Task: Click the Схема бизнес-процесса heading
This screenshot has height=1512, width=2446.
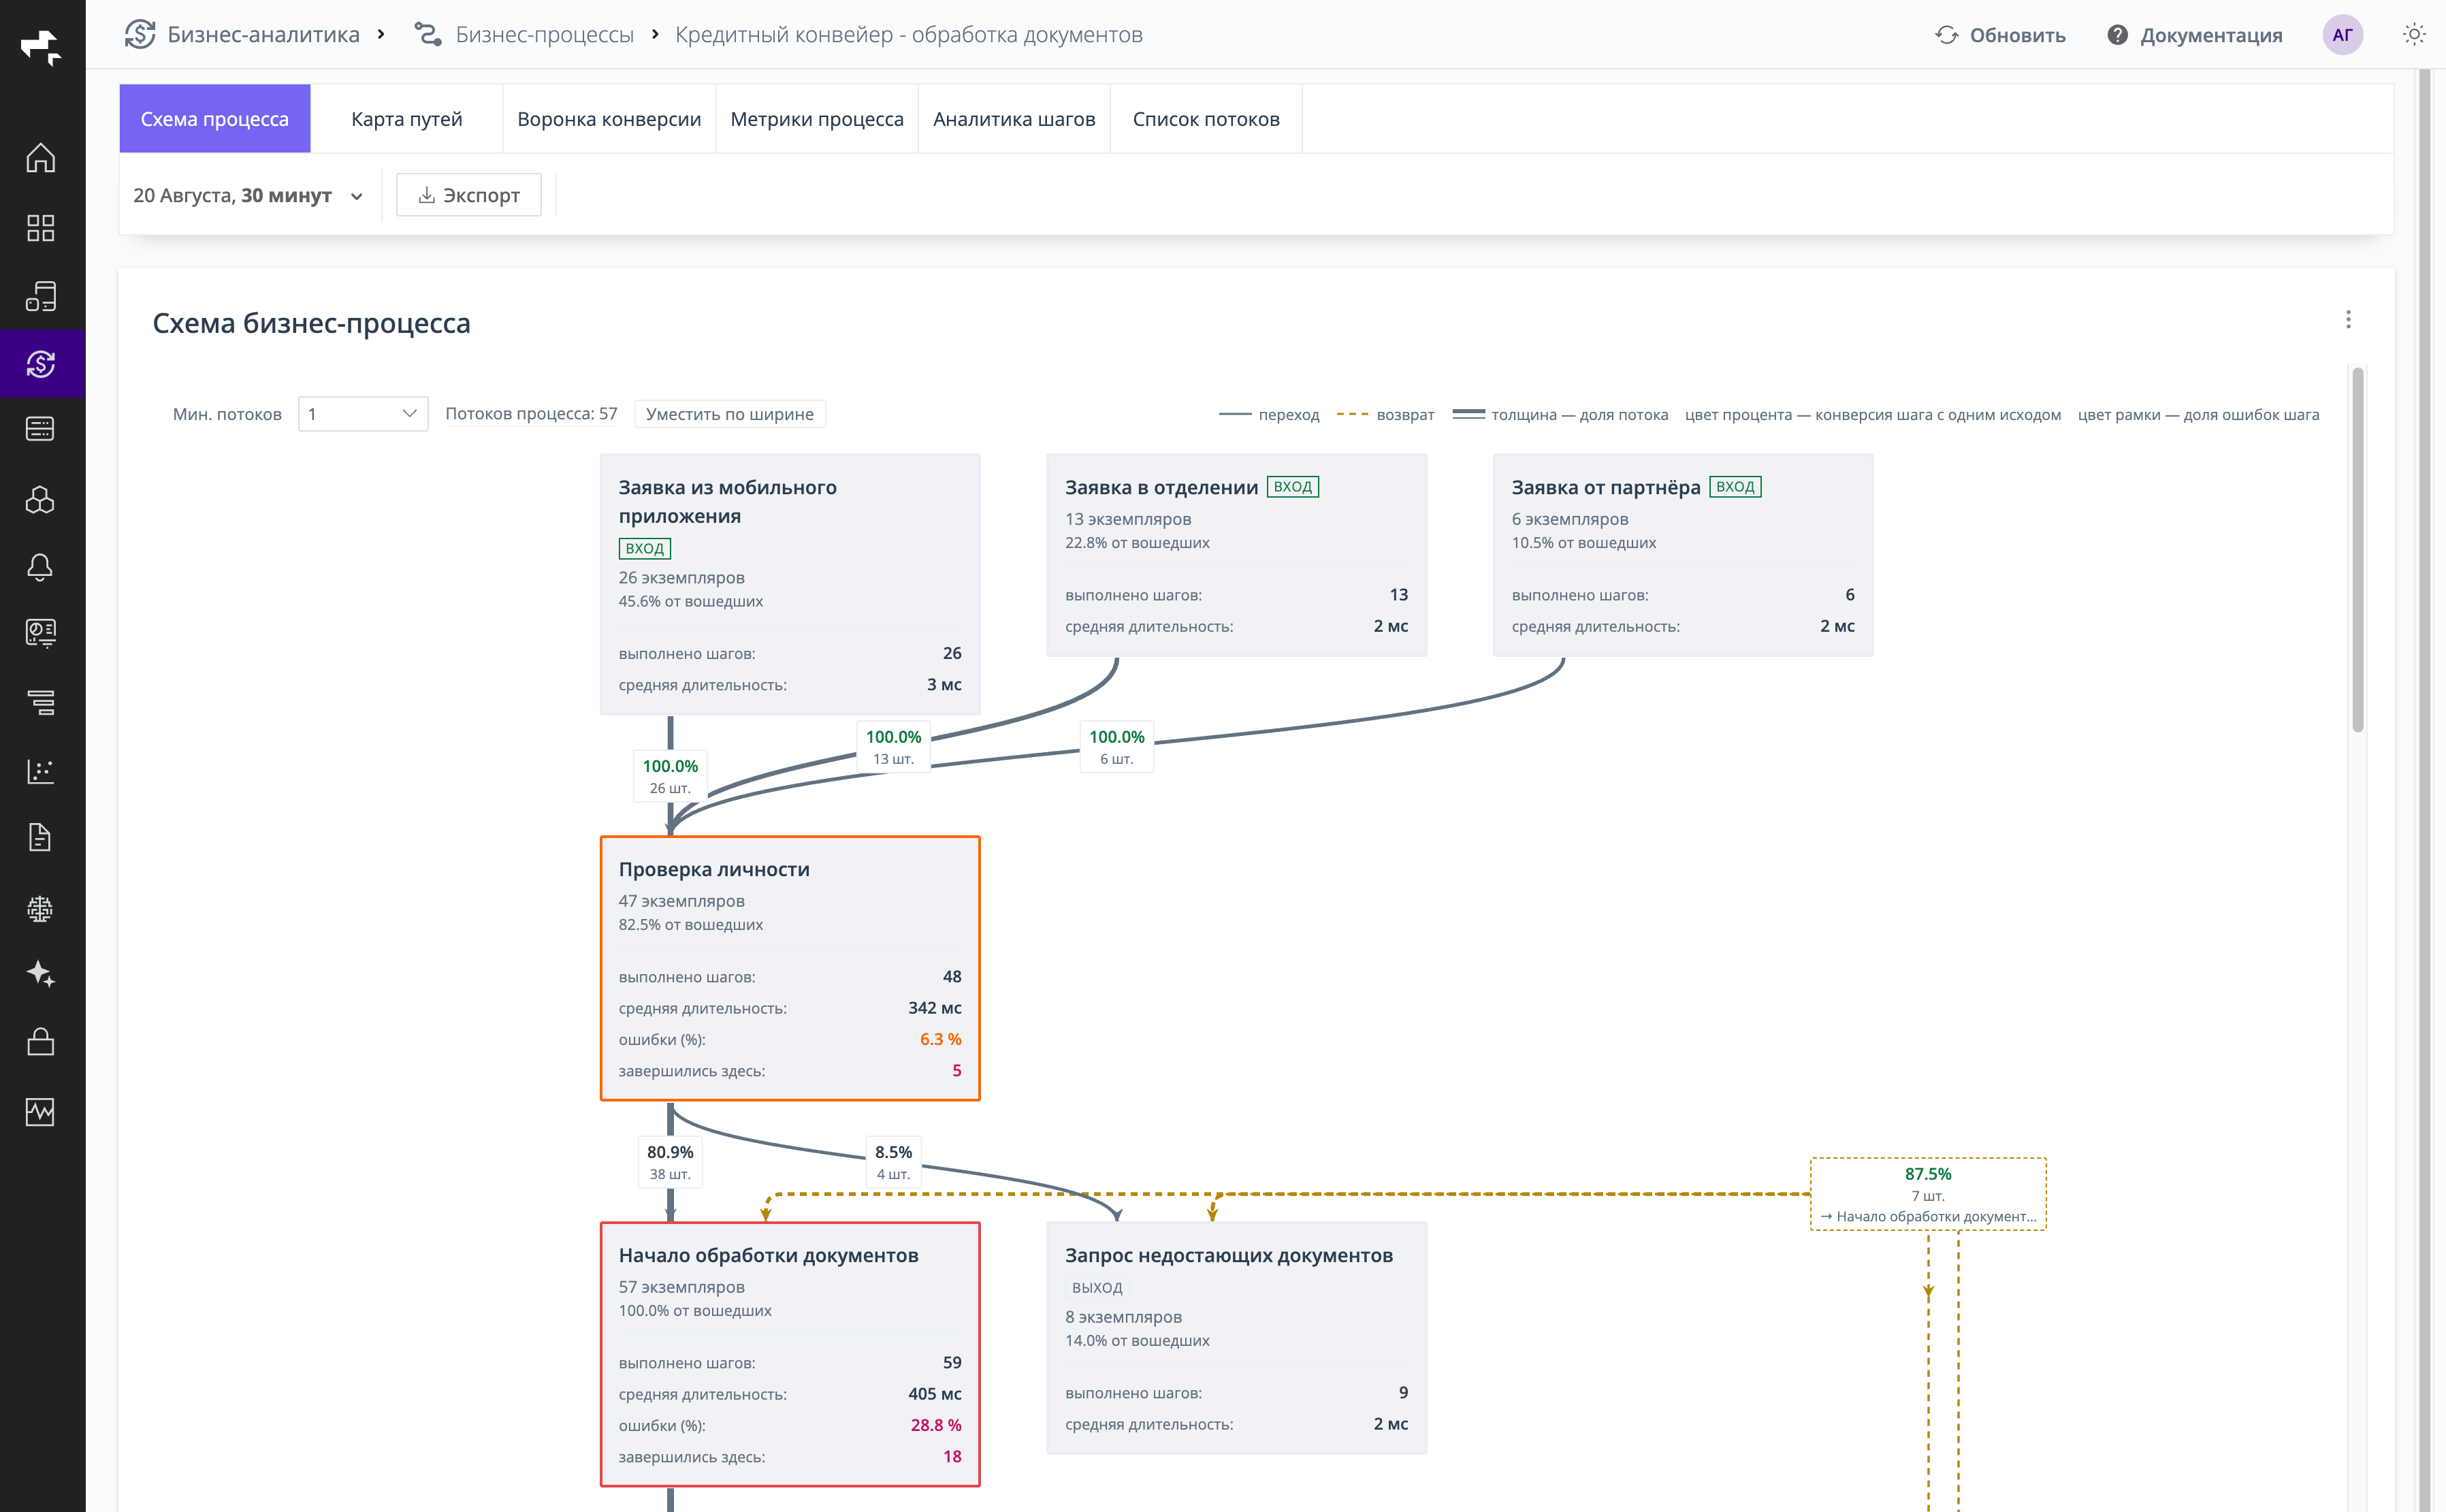Action: click(311, 323)
